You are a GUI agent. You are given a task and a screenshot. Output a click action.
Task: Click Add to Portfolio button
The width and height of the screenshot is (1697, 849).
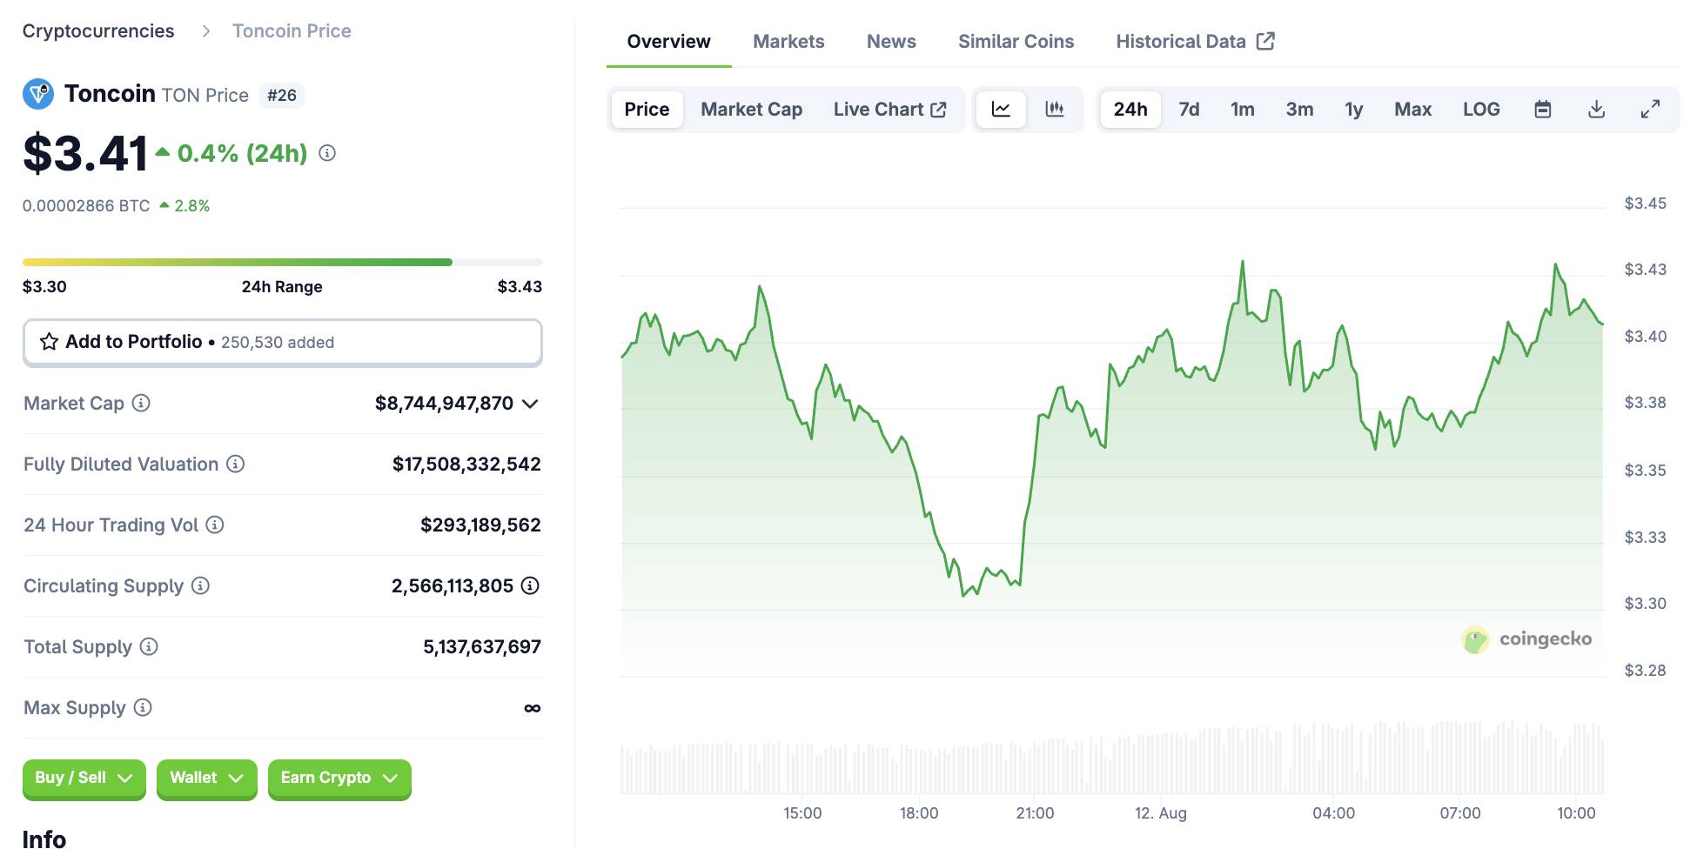[x=282, y=342]
